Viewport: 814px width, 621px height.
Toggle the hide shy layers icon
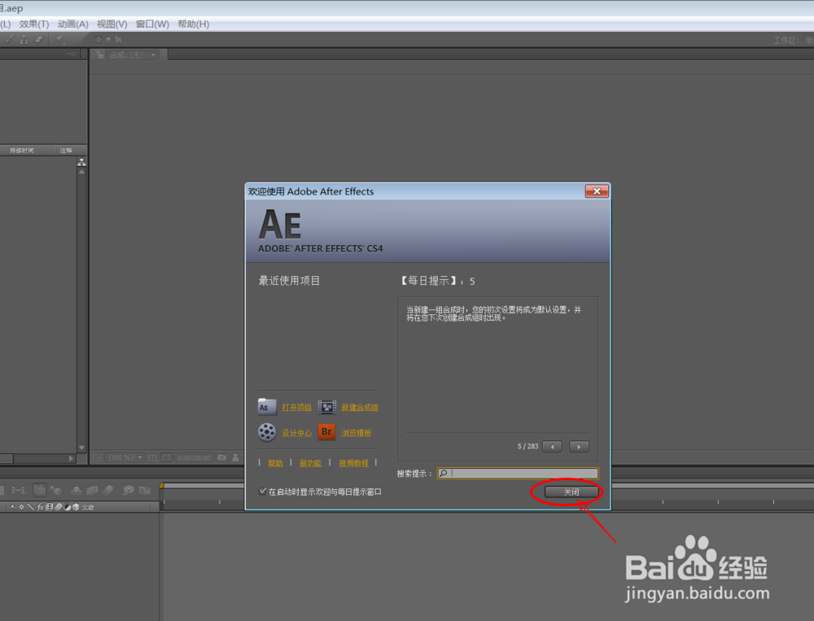[77, 490]
